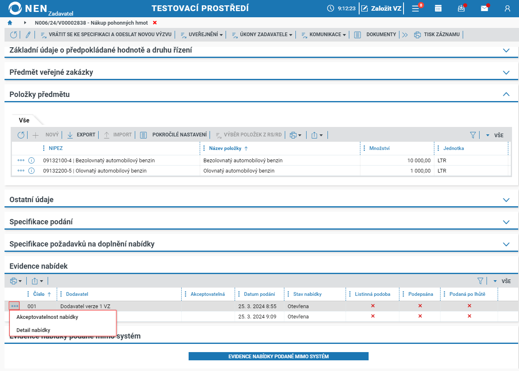
Task: Close the N006/24/V00002838 breadcrumb tab with red X
Action: pyautogui.click(x=155, y=23)
